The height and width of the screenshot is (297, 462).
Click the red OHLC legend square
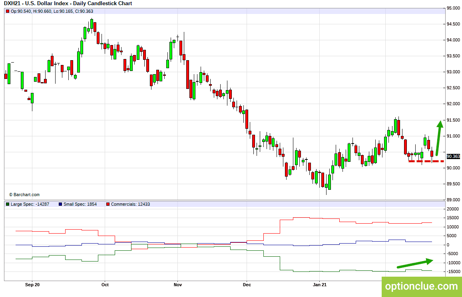(8, 11)
